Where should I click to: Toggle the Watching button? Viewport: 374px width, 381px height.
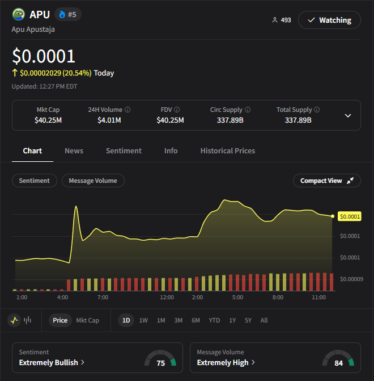pyautogui.click(x=329, y=20)
